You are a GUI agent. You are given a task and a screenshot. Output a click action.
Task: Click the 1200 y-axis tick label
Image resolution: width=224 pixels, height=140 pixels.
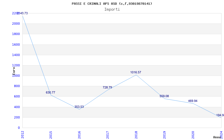[16, 66]
